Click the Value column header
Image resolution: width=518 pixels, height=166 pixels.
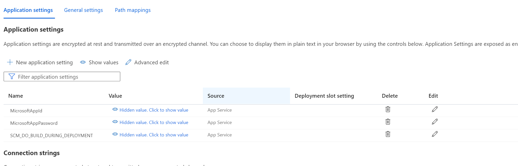(x=115, y=96)
